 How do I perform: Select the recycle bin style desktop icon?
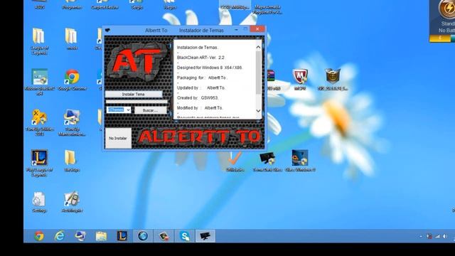[39, 202]
